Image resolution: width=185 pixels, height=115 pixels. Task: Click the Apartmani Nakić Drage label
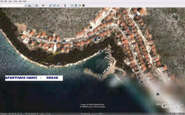pyautogui.click(x=34, y=78)
